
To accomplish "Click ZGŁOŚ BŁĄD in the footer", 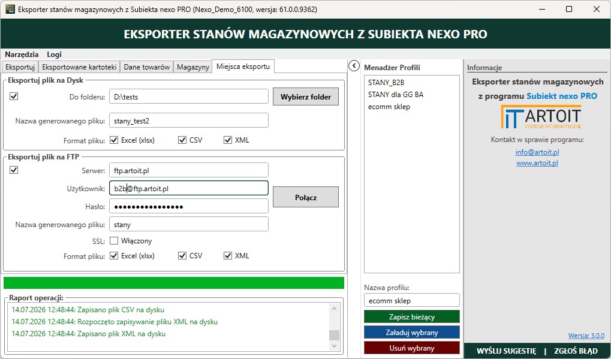I will pos(576,351).
